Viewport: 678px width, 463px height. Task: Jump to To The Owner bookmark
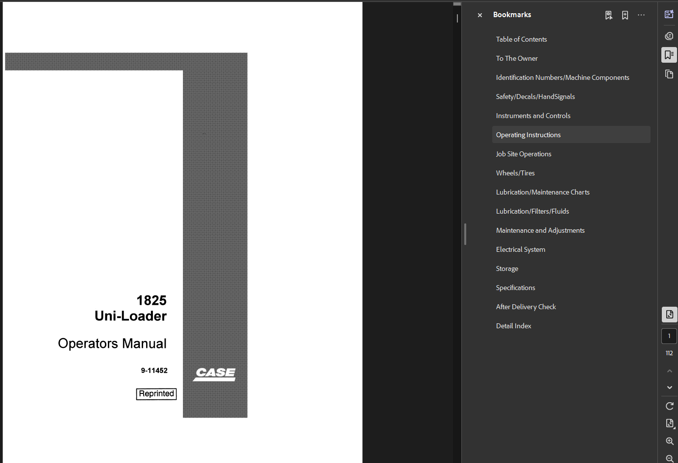[517, 58]
